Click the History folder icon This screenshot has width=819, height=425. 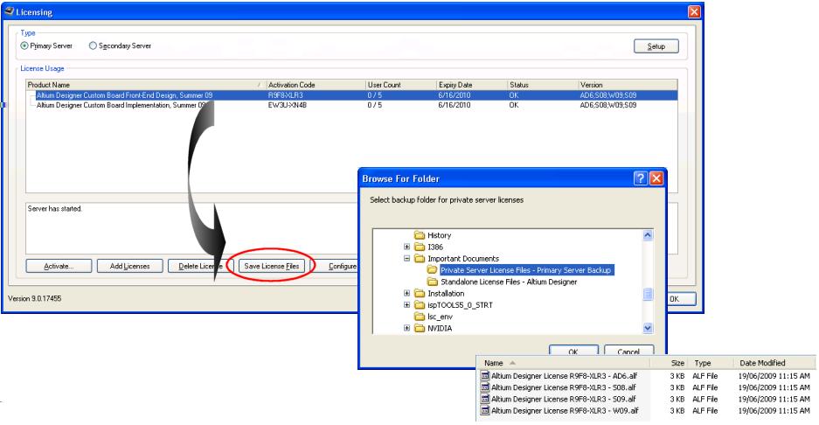point(420,235)
